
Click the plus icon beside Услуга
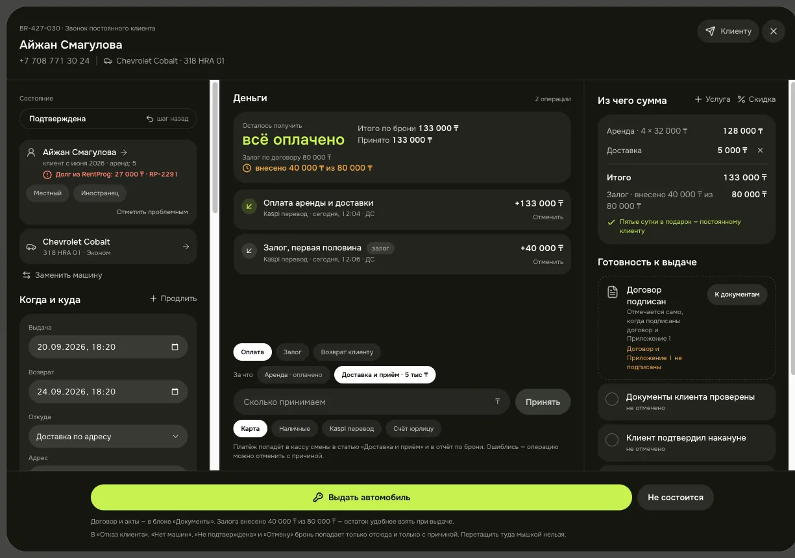[x=698, y=99]
